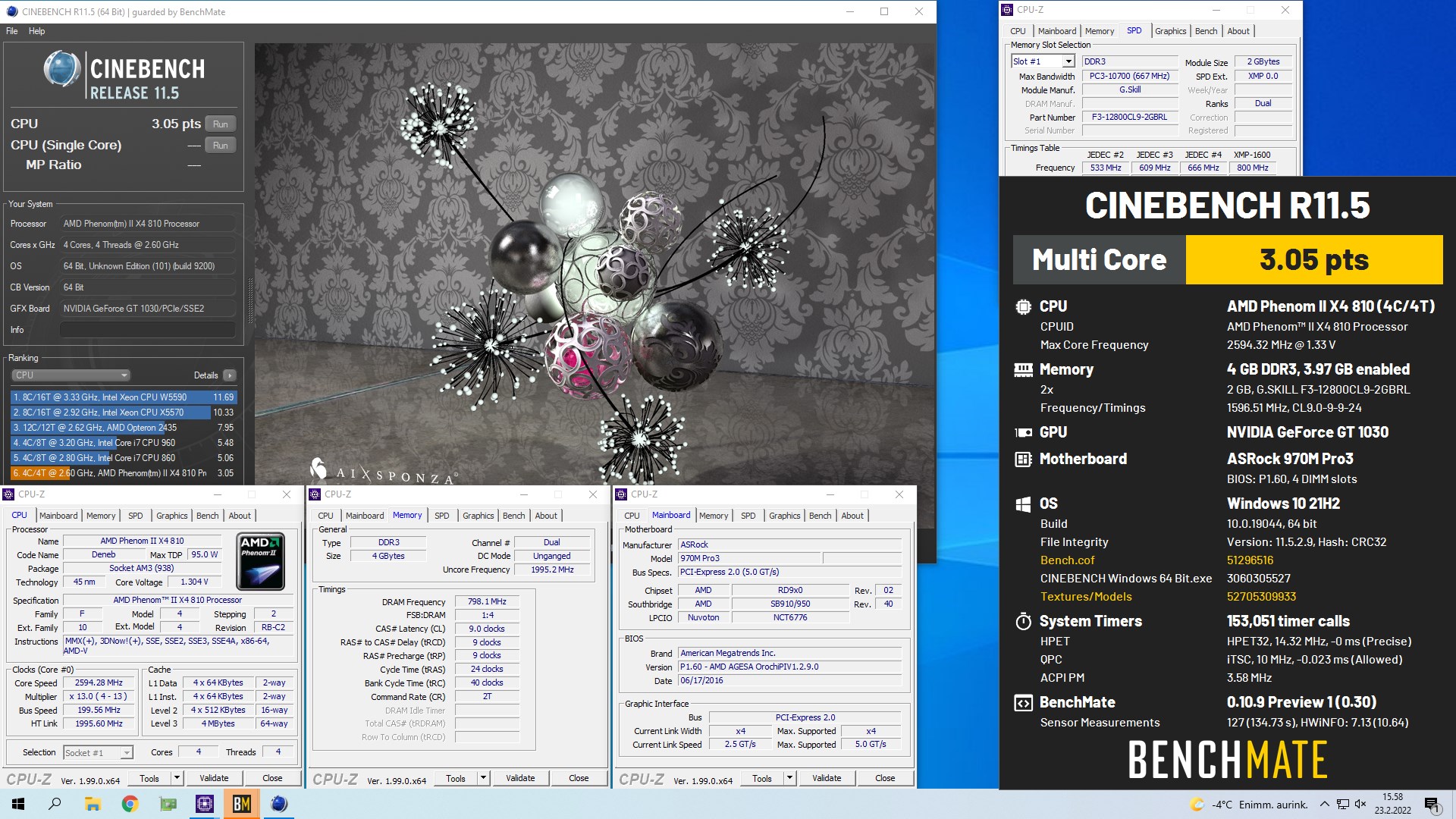Image resolution: width=1456 pixels, height=819 pixels.
Task: Click Validate in the Mainboard CPU-Z window
Action: pyautogui.click(x=827, y=778)
